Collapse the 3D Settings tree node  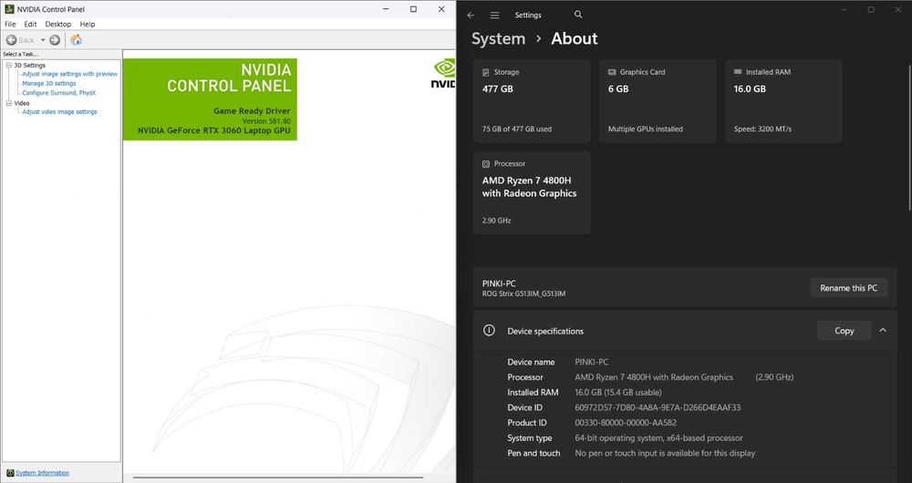point(9,65)
